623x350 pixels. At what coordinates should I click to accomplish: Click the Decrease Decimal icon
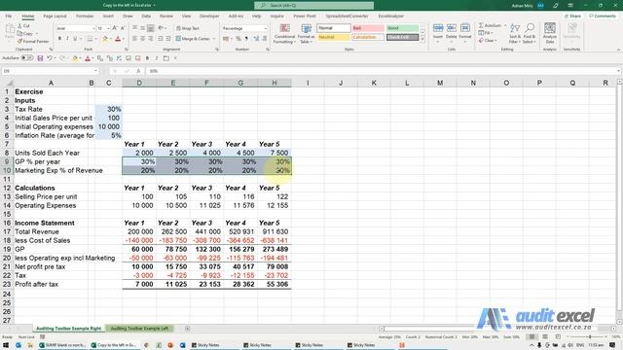[264, 39]
